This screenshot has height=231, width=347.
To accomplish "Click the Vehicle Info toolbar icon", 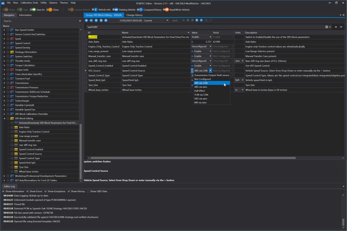I will point(95,10).
